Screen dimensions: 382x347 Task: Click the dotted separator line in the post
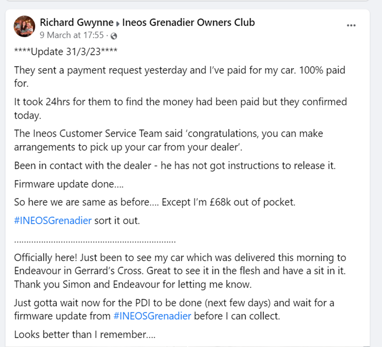(x=95, y=241)
